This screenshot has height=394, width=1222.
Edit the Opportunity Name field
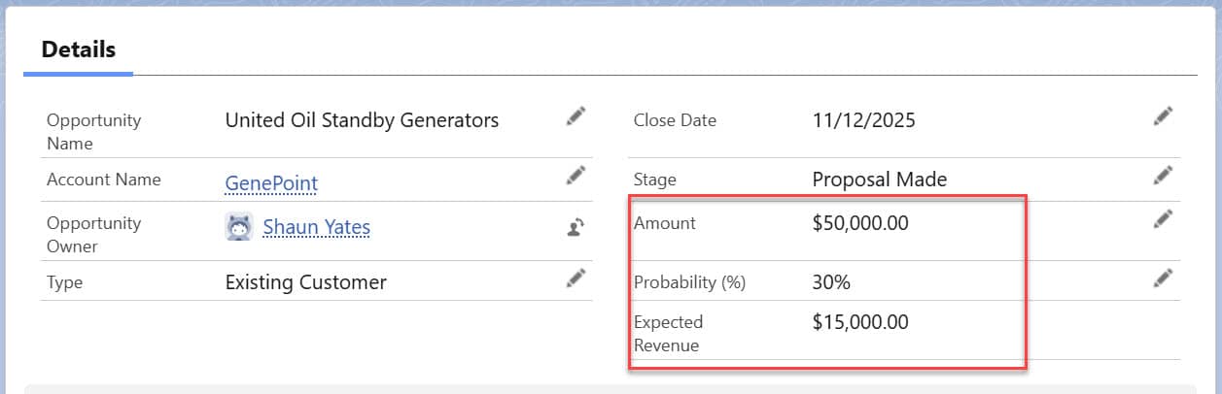tap(576, 116)
